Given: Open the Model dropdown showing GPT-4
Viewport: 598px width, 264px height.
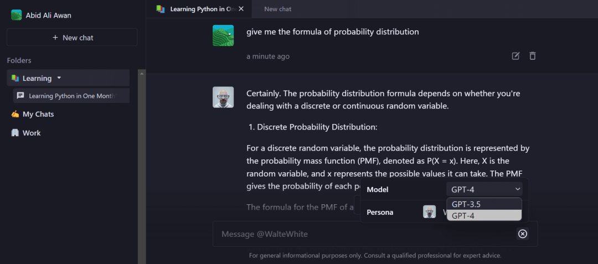Looking at the screenshot, I should (x=484, y=189).
